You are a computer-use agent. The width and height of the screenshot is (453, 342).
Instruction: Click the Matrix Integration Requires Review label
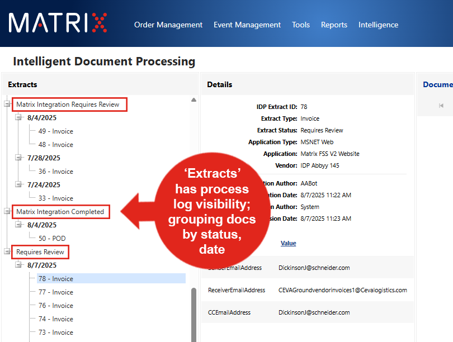point(68,104)
